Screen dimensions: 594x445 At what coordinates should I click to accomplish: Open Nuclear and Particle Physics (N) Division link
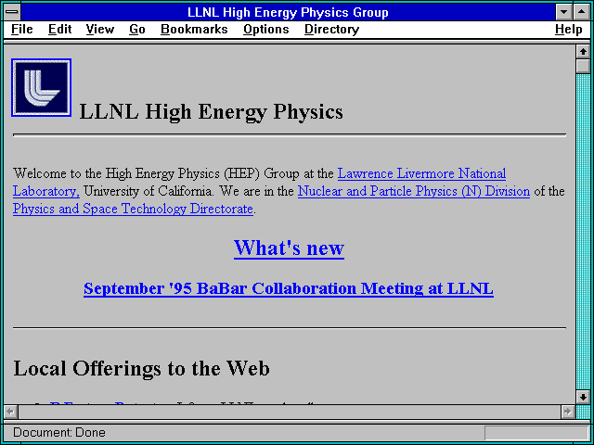pyautogui.click(x=414, y=191)
